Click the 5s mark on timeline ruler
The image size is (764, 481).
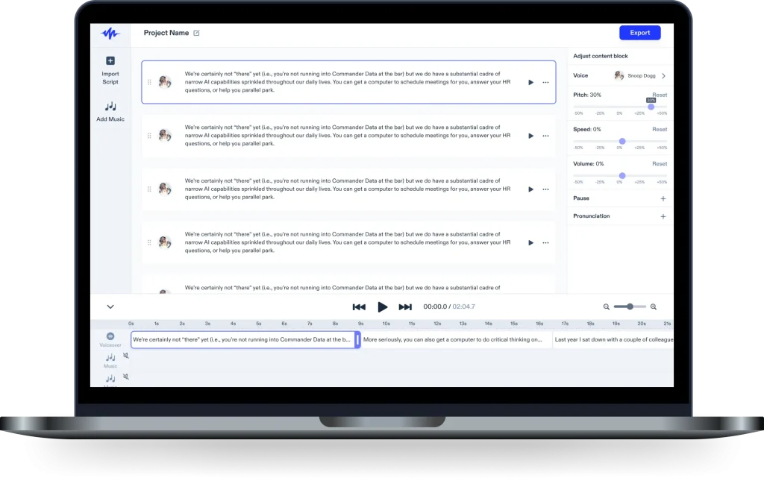point(259,324)
